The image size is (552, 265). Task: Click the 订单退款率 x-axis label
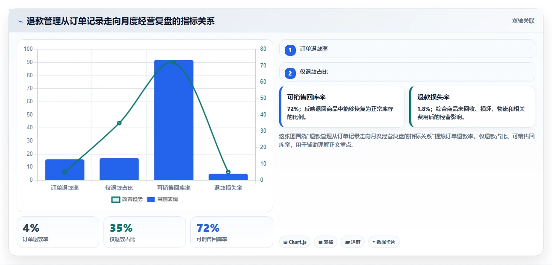[65, 188]
